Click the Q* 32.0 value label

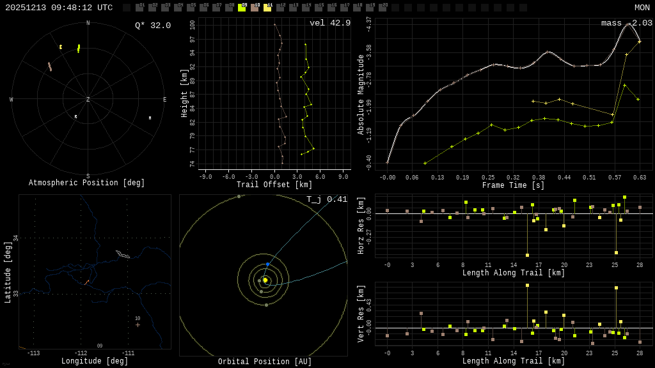point(152,26)
